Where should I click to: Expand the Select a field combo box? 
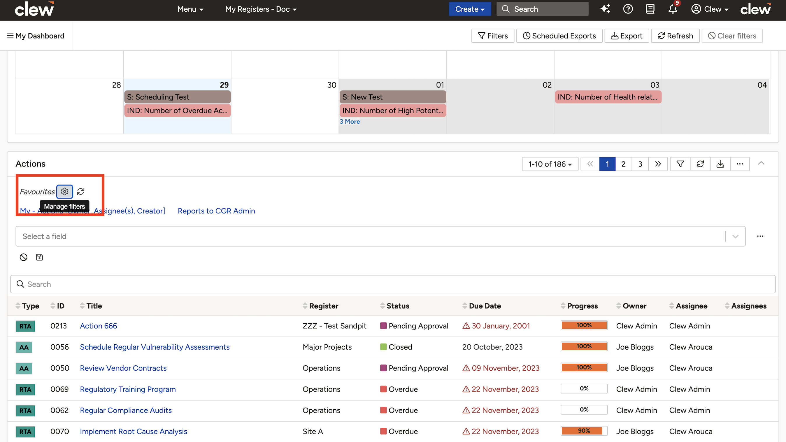pyautogui.click(x=380, y=236)
